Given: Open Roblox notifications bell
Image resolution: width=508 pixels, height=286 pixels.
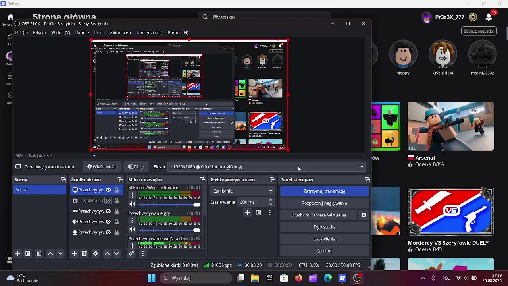Looking at the screenshot, I should coord(489,17).
